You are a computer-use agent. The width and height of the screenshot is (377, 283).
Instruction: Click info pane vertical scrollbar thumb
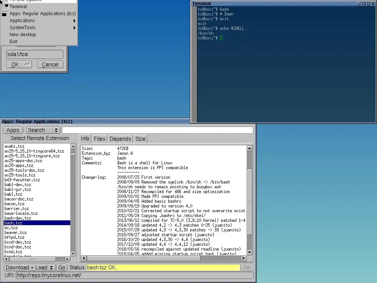(250, 202)
